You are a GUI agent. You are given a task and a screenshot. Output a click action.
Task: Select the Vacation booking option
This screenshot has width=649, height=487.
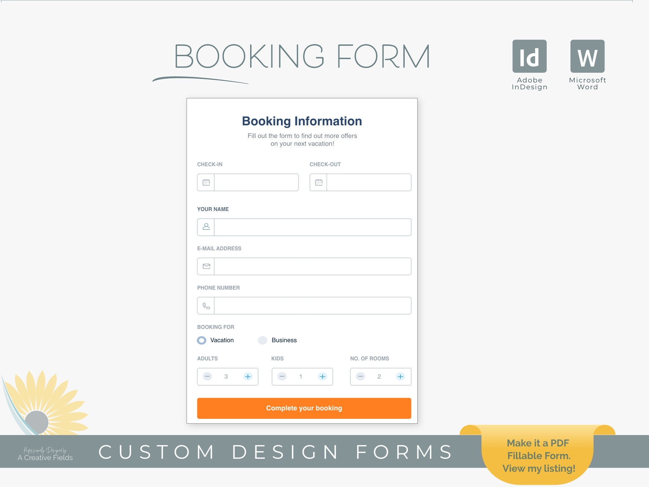[x=201, y=340]
